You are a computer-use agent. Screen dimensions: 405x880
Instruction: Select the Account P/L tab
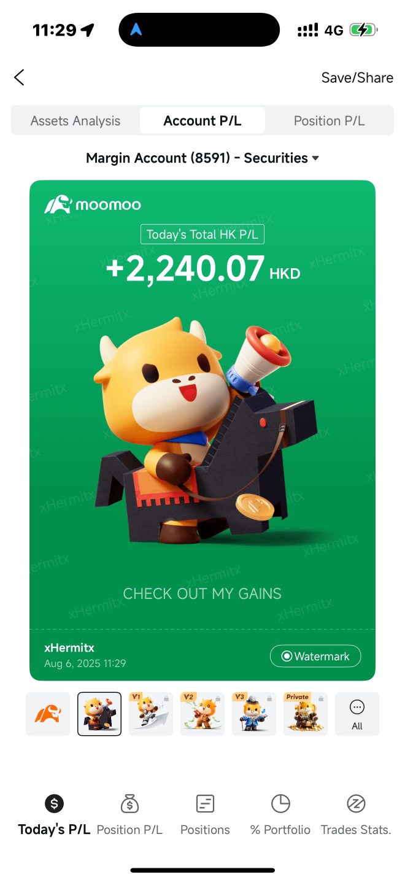(202, 121)
